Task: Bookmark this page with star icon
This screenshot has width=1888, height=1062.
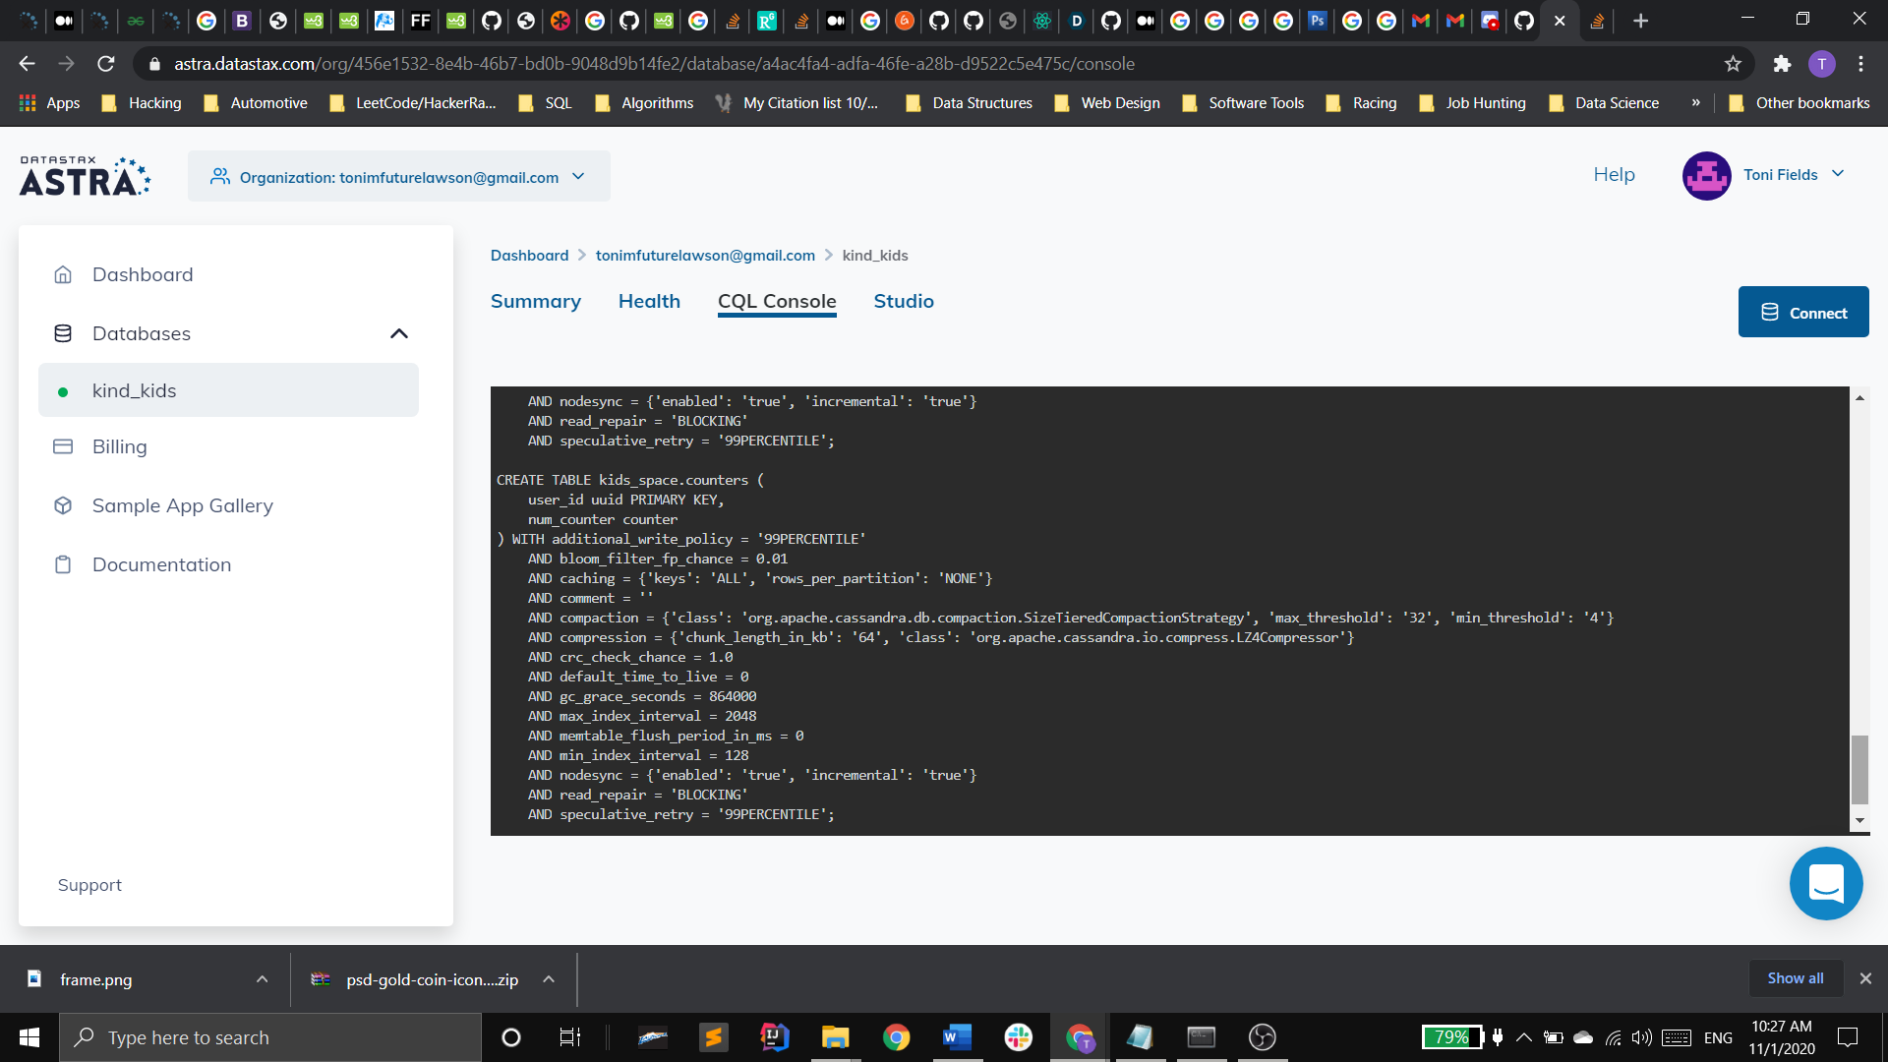Action: coord(1733,64)
